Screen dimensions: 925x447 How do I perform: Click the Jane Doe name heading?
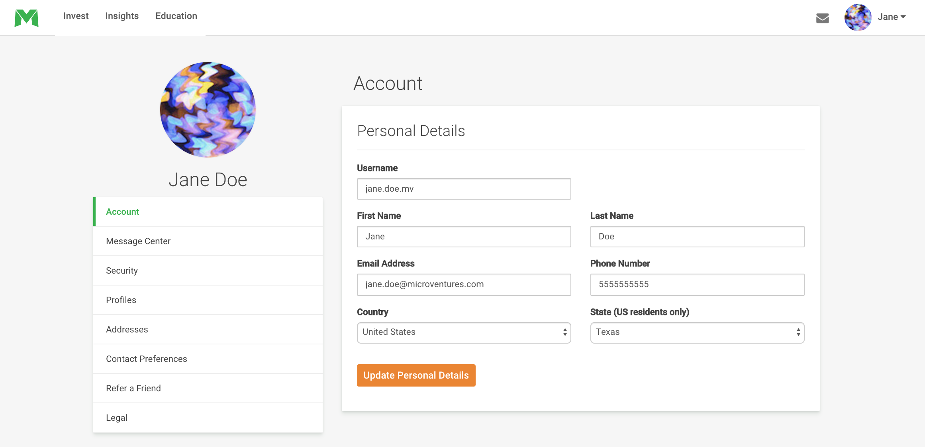pyautogui.click(x=208, y=179)
